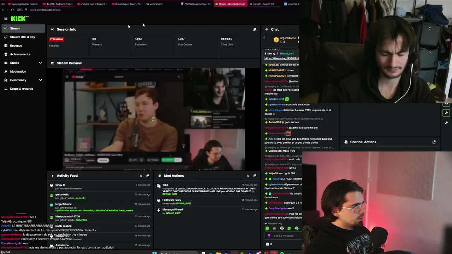The height and width of the screenshot is (254, 452).
Task: Switch to the voiranime.tv browser tab
Action: (x=155, y=4)
